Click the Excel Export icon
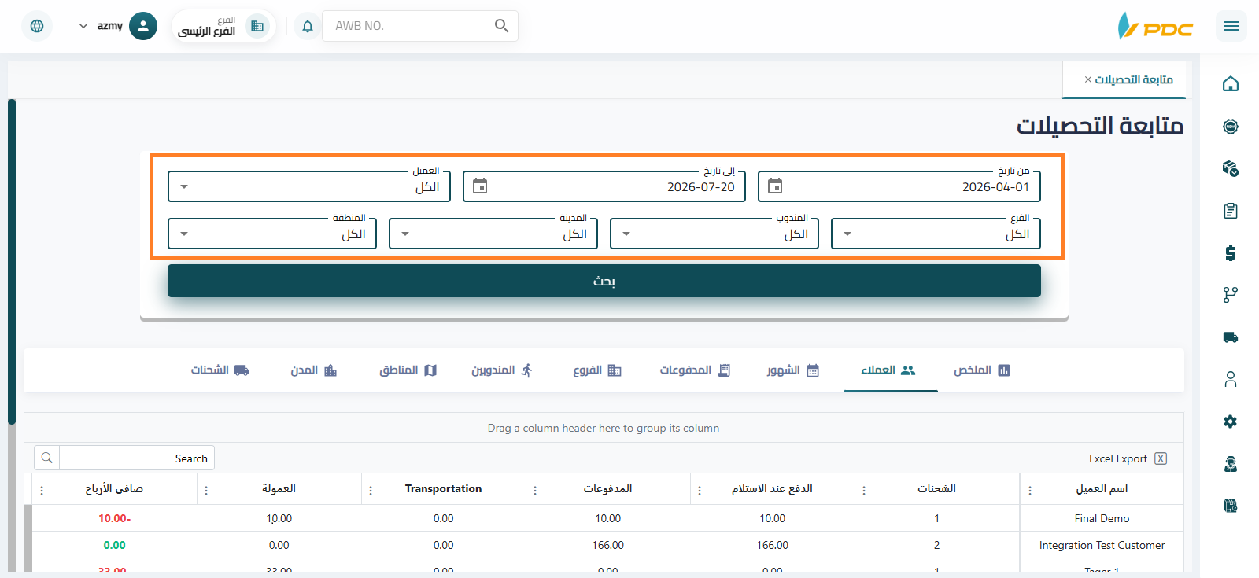This screenshot has height=578, width=1259. (1161, 458)
